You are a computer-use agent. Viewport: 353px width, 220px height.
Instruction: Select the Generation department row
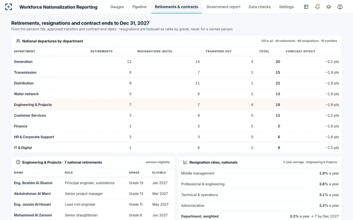coord(176,62)
